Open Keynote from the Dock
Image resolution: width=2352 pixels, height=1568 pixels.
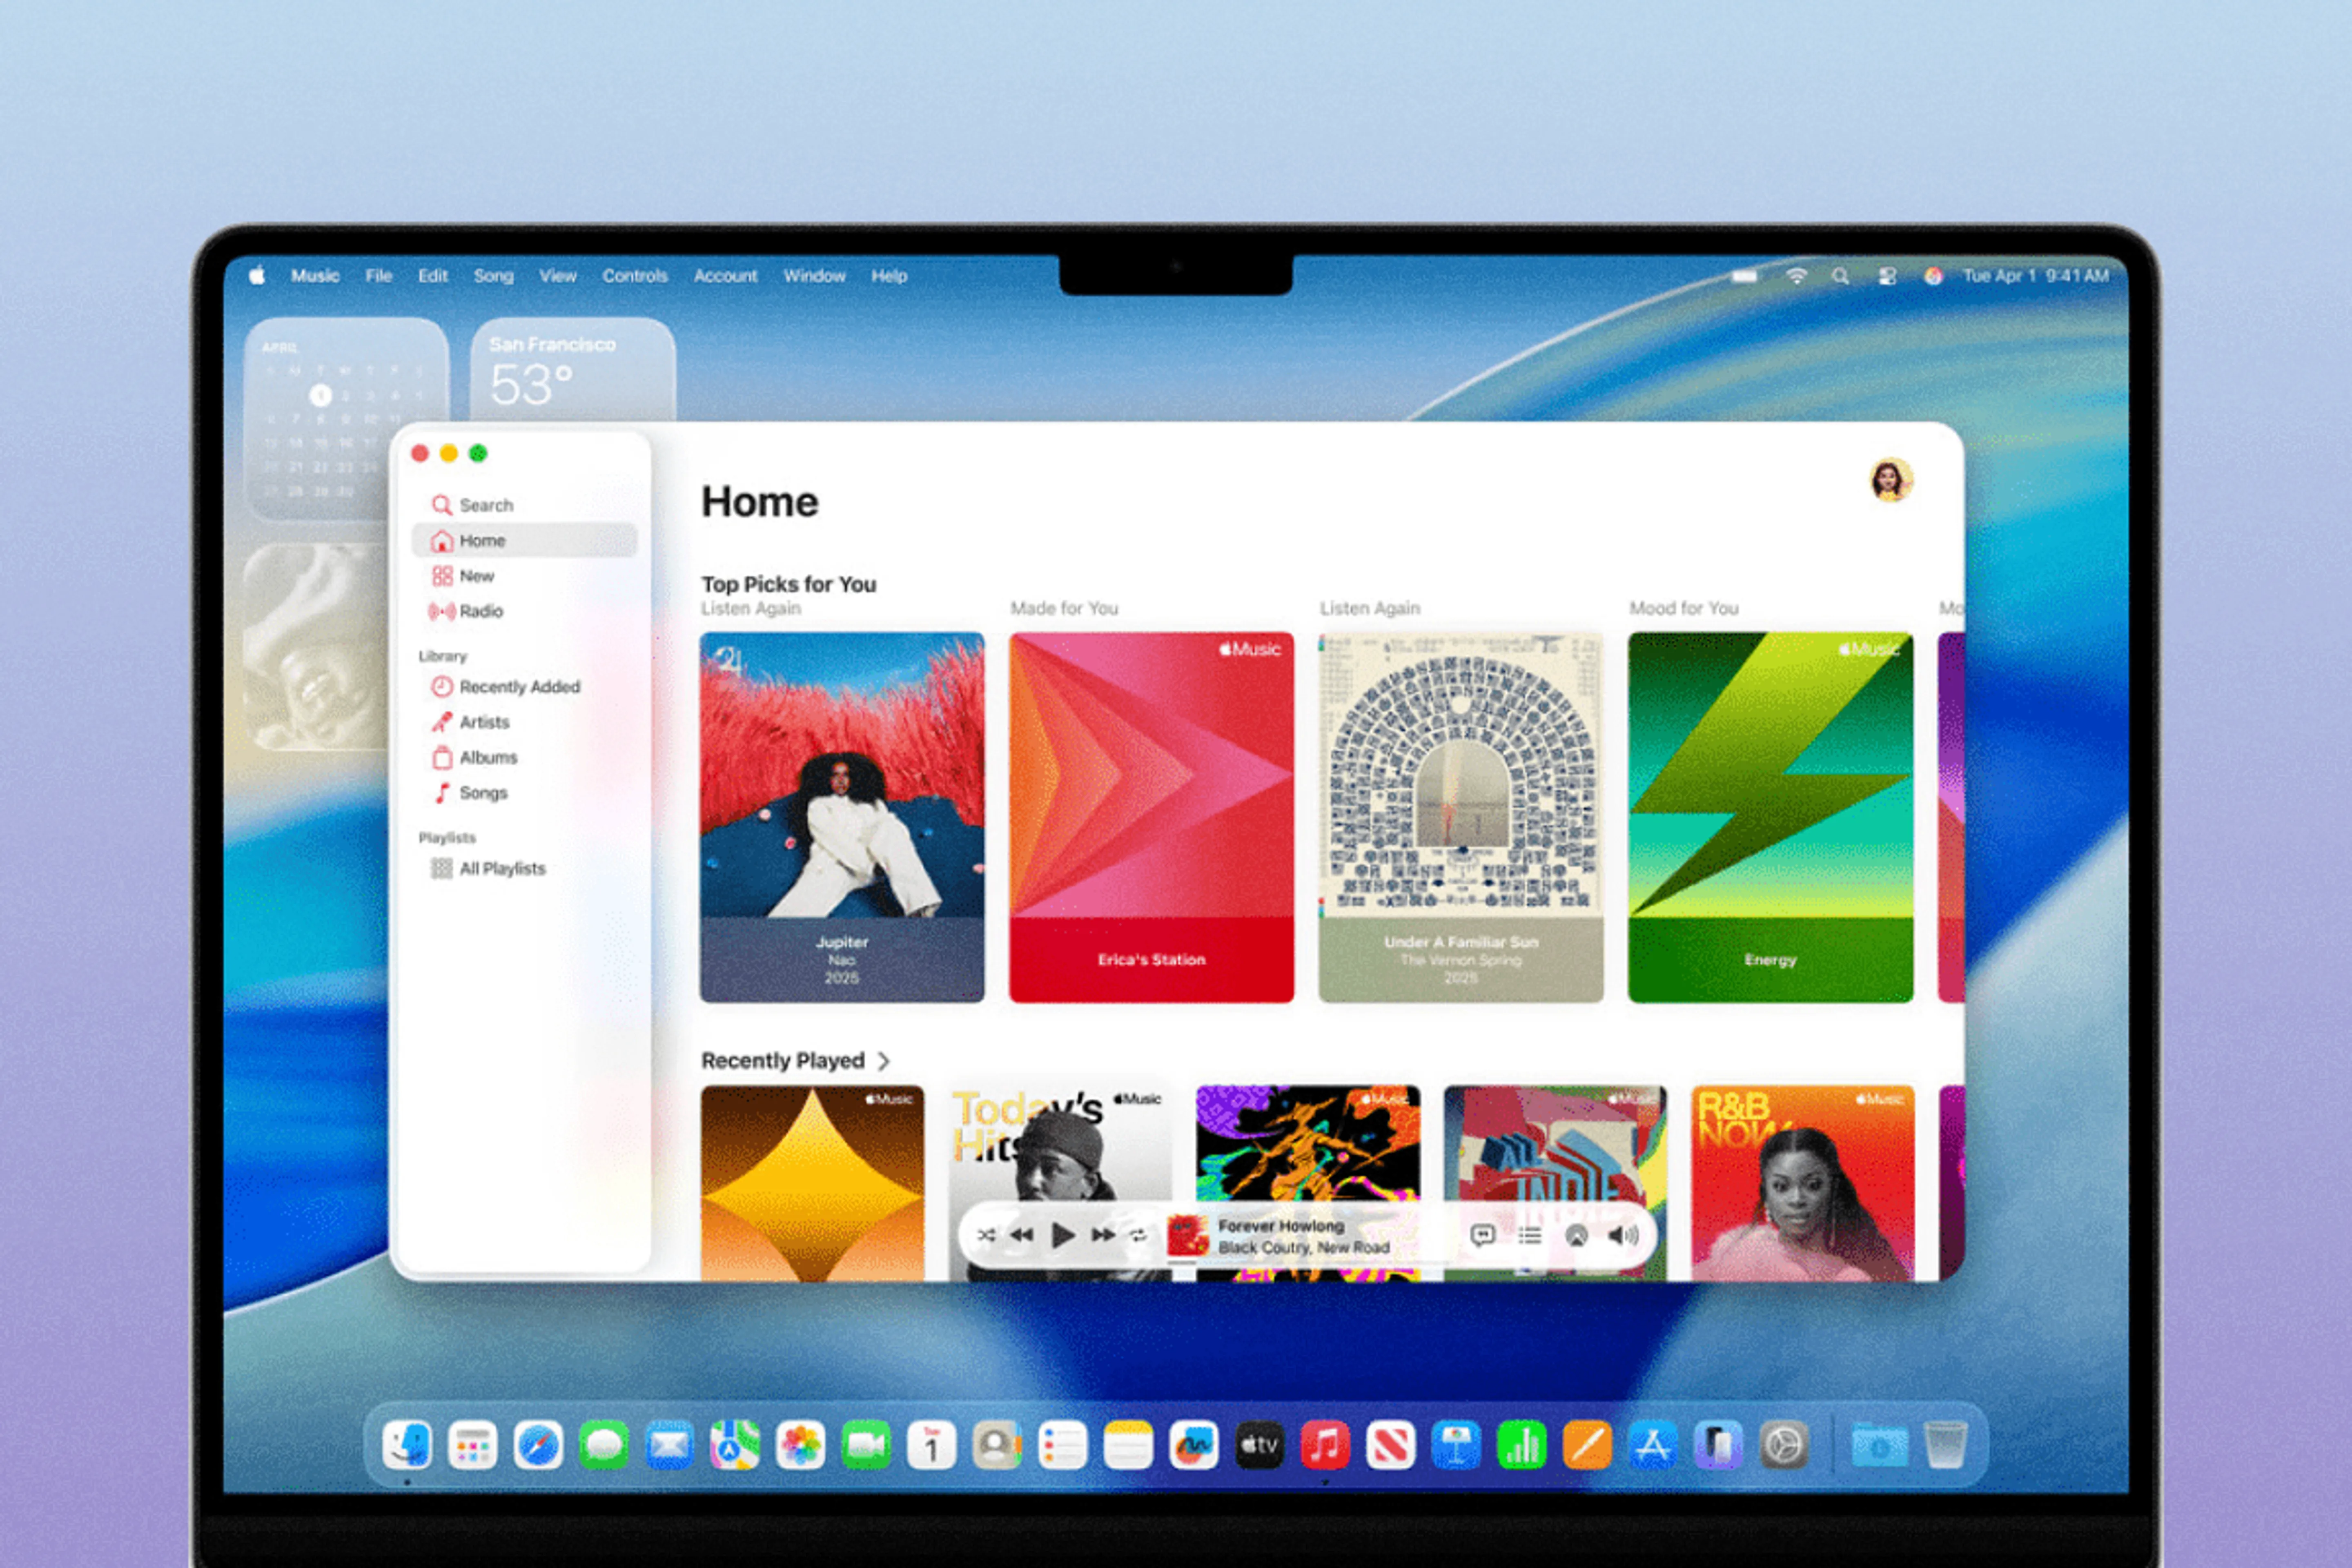(x=1456, y=1445)
